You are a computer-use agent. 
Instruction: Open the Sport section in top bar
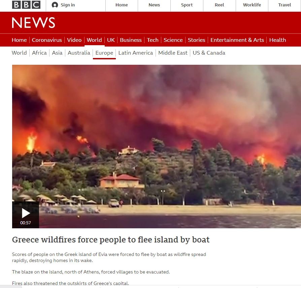pos(187,5)
